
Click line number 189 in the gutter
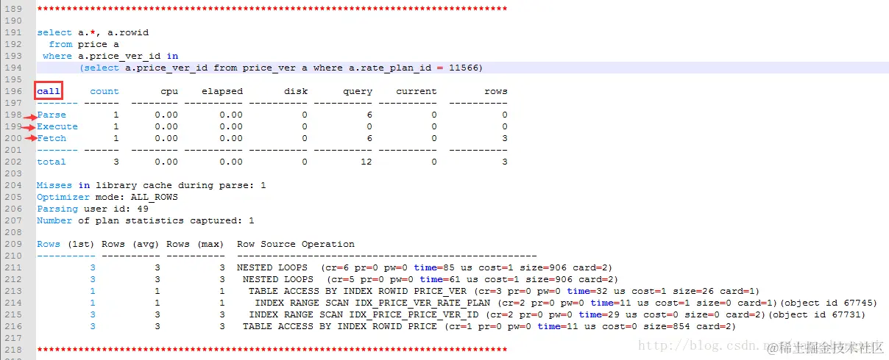pos(15,9)
